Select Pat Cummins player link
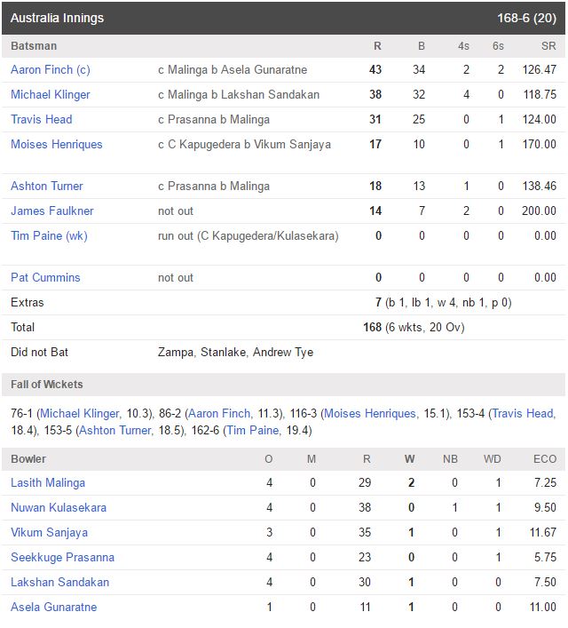The width and height of the screenshot is (568, 628). [45, 277]
